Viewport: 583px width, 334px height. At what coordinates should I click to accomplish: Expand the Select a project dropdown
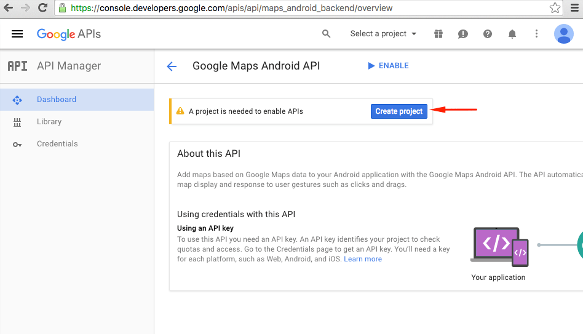pos(383,34)
